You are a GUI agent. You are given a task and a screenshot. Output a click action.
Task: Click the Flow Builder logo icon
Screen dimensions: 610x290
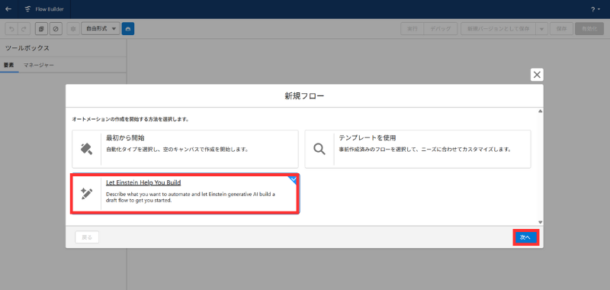[27, 9]
